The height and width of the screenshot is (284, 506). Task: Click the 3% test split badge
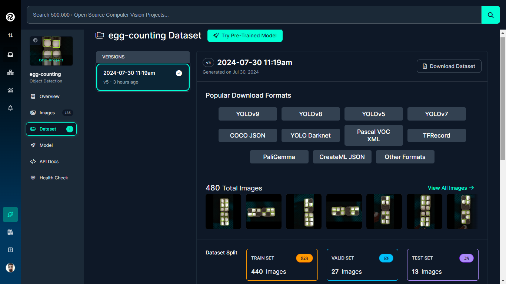(466, 258)
